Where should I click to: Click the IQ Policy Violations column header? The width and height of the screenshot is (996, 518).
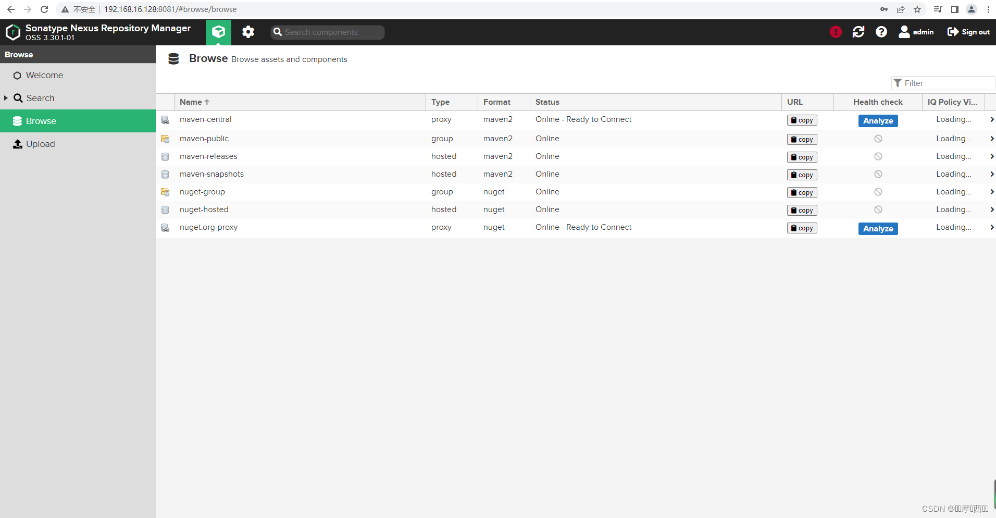coord(953,102)
